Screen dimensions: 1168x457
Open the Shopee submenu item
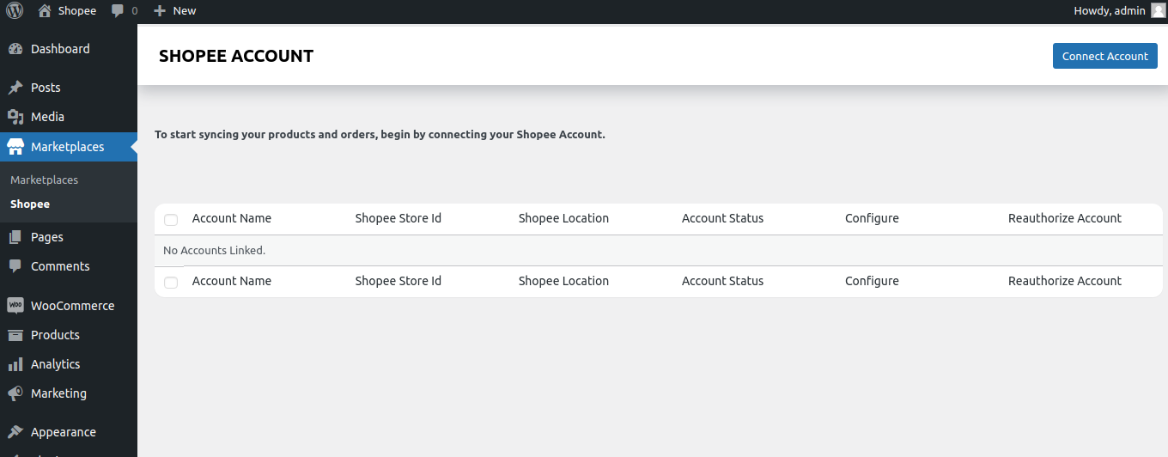[x=30, y=204]
